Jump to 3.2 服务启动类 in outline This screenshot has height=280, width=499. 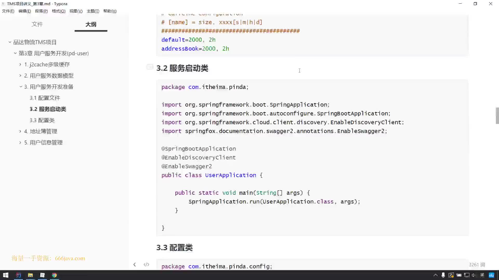pos(48,109)
